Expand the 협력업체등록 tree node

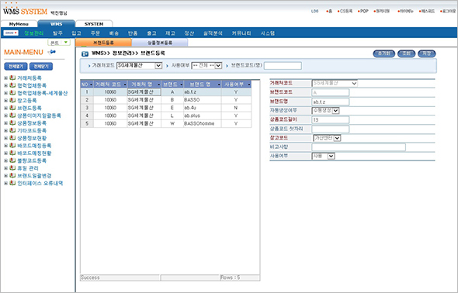point(5,86)
